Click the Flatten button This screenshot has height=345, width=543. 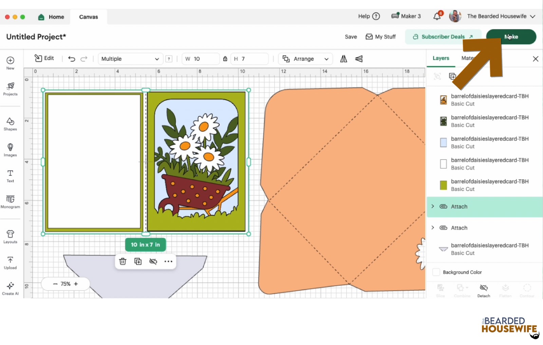[505, 291]
